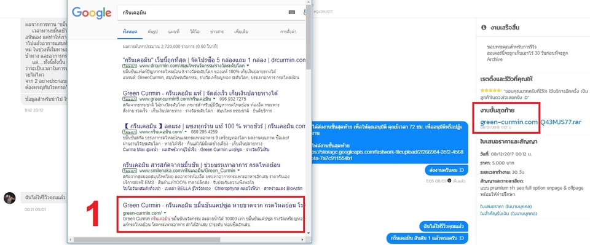Download the green-curmin.com Q43MJS77.rar file

530,122
